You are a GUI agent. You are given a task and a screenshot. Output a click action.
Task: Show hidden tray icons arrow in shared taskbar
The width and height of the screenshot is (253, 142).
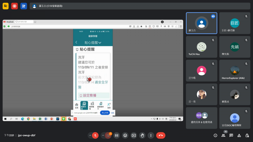(151, 119)
